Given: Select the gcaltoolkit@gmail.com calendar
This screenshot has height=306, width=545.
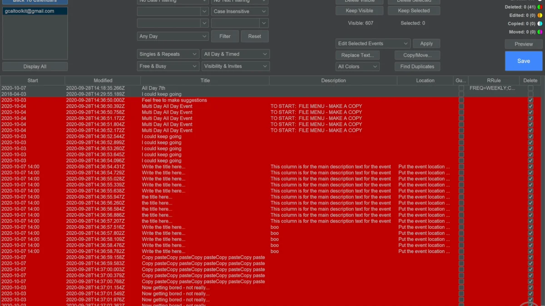Looking at the screenshot, I should tap(35, 11).
